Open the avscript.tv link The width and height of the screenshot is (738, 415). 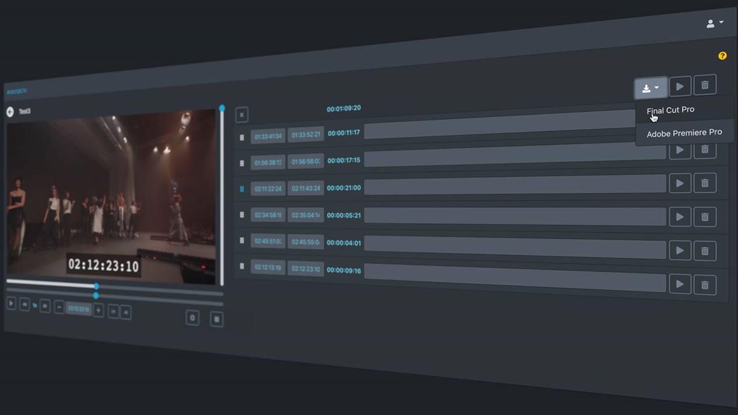(x=17, y=92)
